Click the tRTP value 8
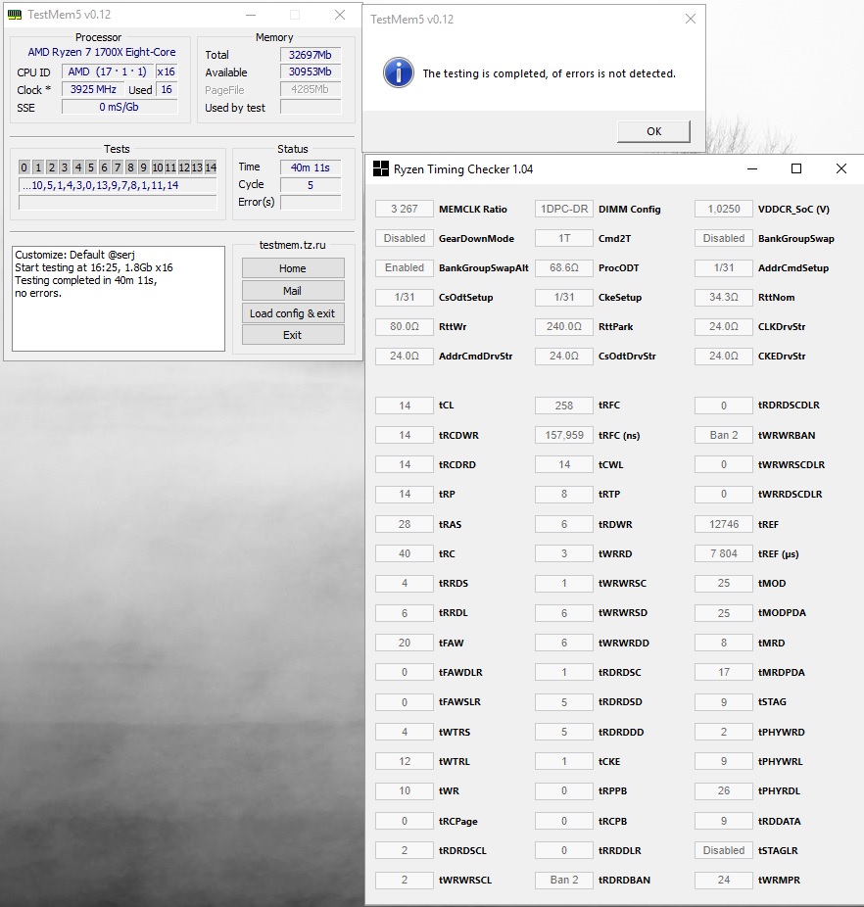The width and height of the screenshot is (864, 907). coord(563,494)
